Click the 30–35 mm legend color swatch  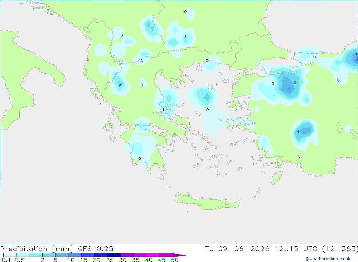(127, 255)
